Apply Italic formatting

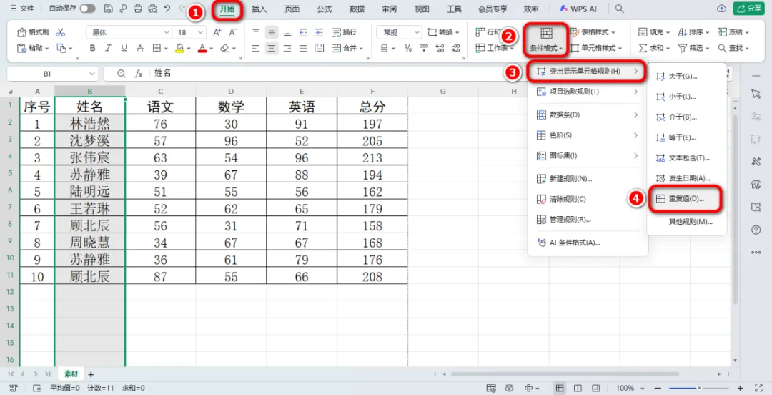point(108,49)
